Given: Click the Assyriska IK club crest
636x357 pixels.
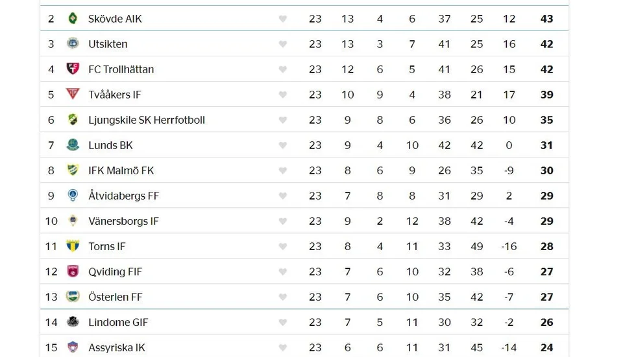Looking at the screenshot, I should coord(73,347).
